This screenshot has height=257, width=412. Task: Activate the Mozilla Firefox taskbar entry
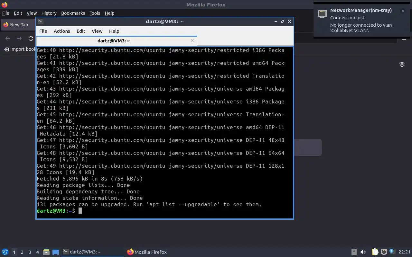coord(147,252)
